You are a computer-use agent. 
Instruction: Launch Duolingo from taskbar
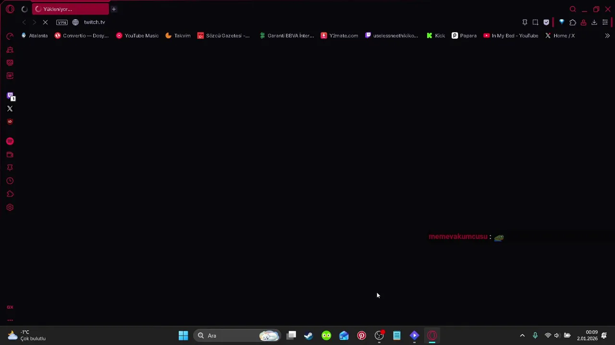pos(326,335)
